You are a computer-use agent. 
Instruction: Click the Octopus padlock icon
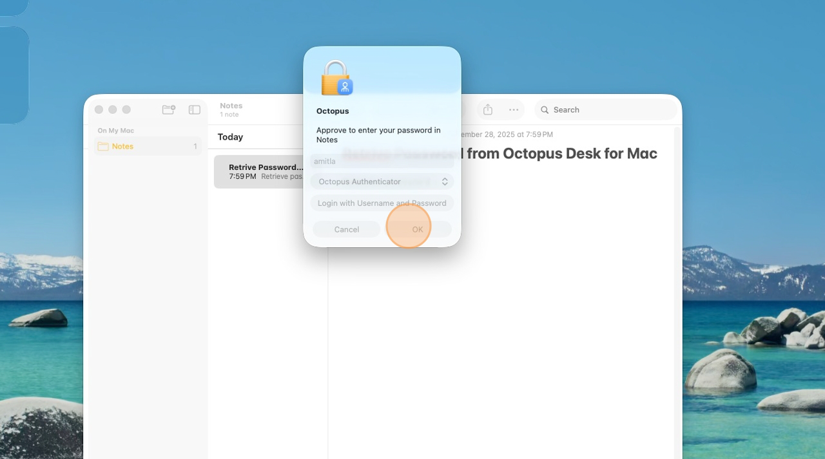[x=334, y=74]
